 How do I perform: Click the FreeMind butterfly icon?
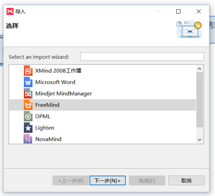(x=28, y=105)
